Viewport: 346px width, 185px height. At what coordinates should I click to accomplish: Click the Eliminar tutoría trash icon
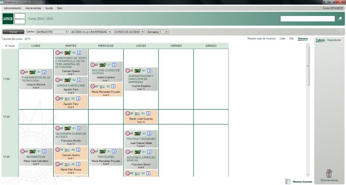pos(329,174)
